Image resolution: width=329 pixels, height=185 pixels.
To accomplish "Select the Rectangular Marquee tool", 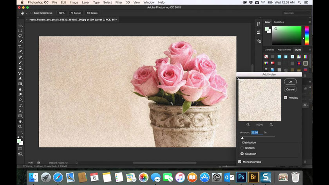I will tap(20, 31).
